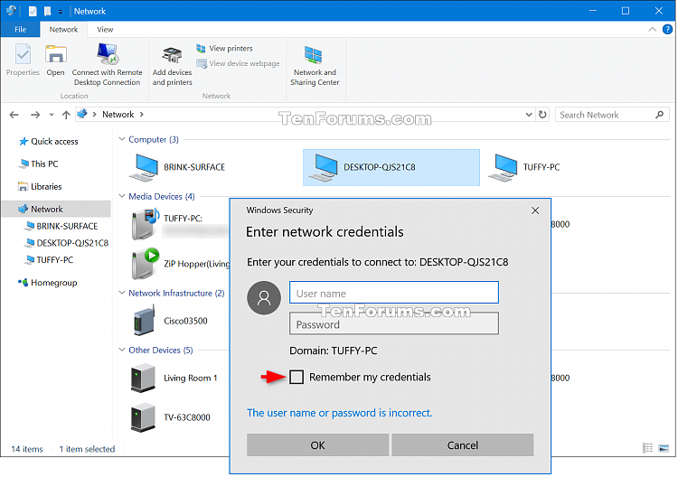
Task: Select Quick access in the navigation pane
Action: [x=49, y=141]
